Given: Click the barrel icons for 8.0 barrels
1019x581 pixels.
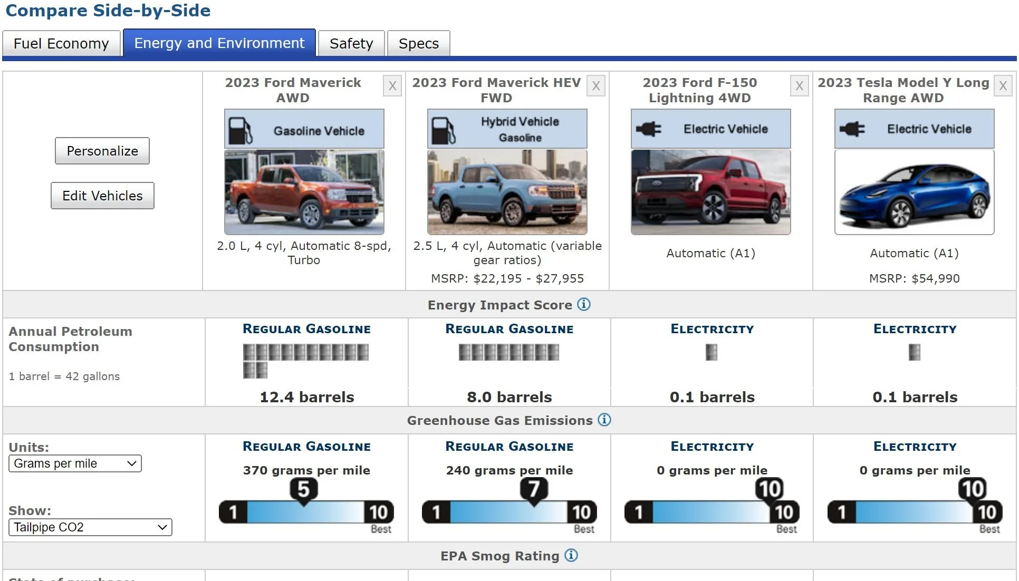Looking at the screenshot, I should click(x=509, y=352).
